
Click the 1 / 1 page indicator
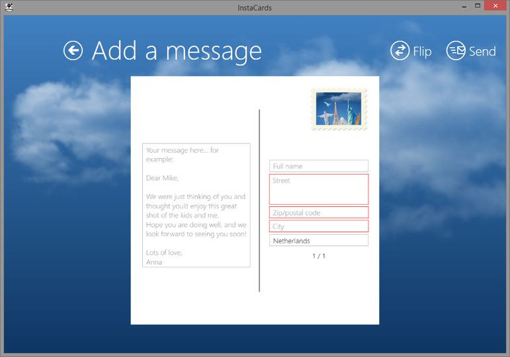(319, 256)
